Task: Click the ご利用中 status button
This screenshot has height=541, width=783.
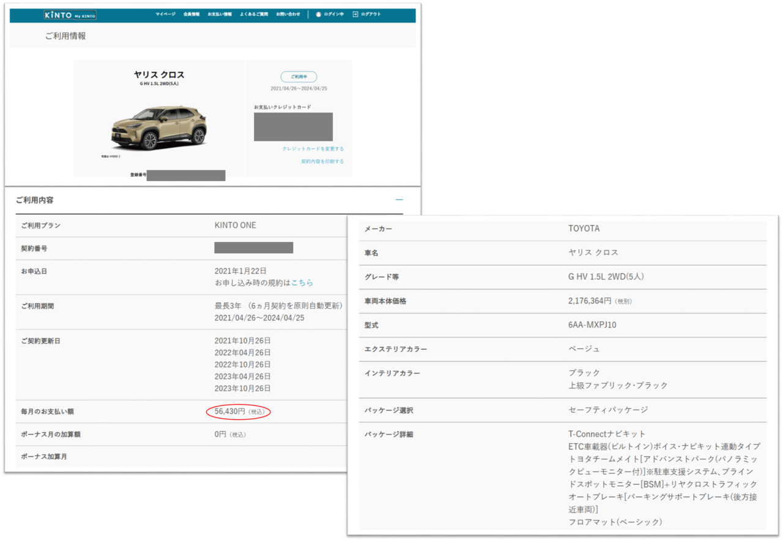Action: click(x=299, y=77)
